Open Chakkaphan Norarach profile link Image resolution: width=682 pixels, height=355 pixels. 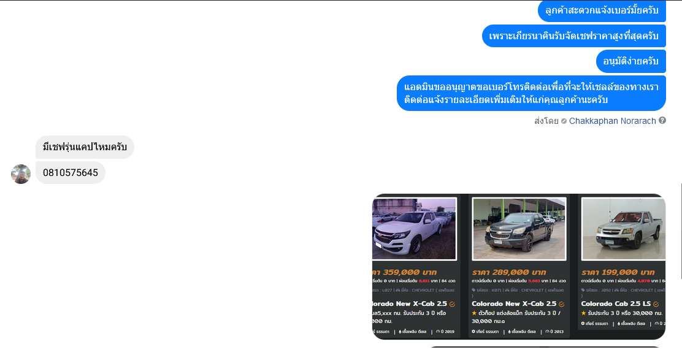coord(612,121)
